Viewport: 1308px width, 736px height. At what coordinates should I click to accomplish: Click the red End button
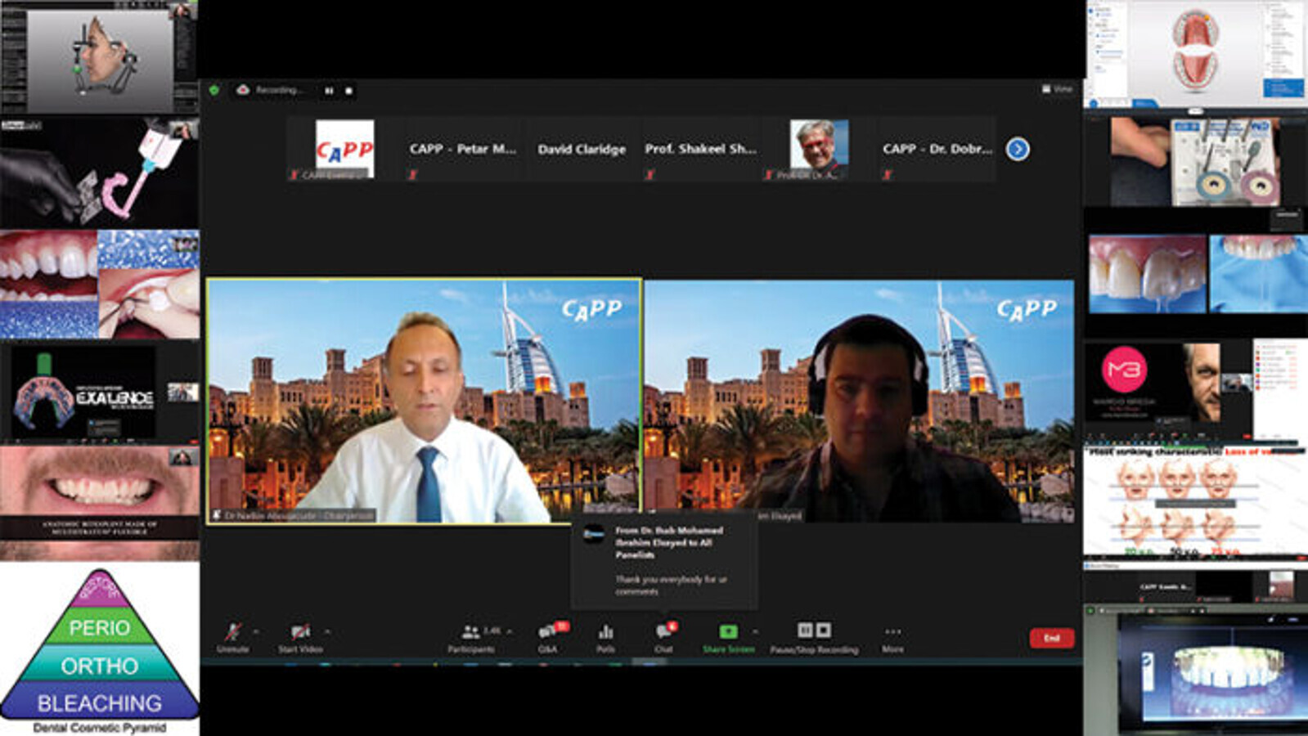[1051, 638]
